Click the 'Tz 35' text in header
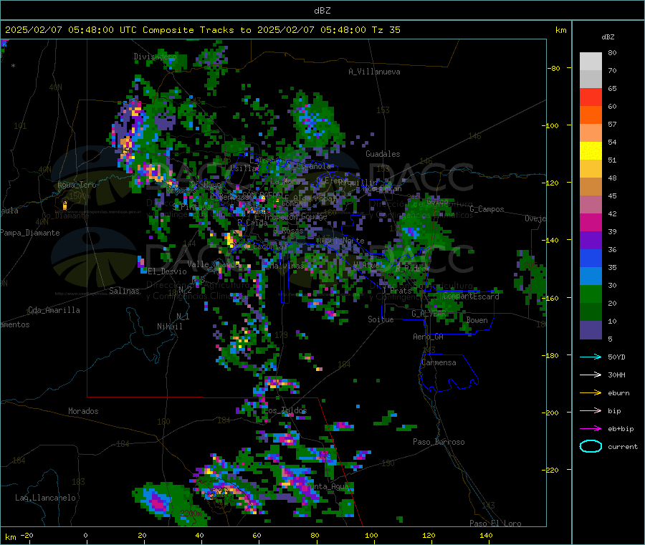Image resolution: width=645 pixels, height=545 pixels. 386,30
